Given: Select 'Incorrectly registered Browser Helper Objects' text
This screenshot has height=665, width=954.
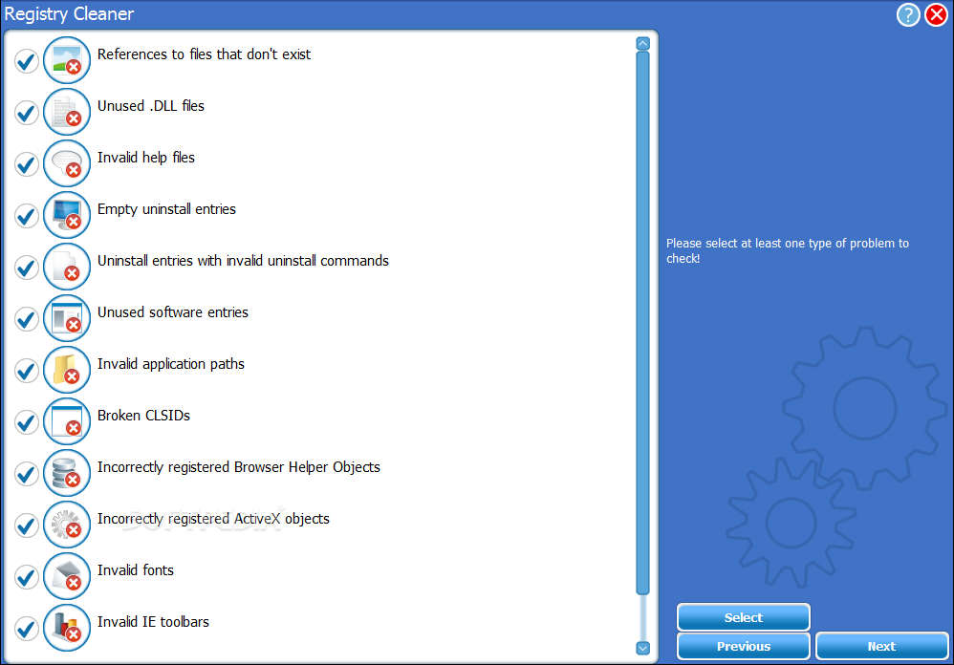Looking at the screenshot, I should point(239,467).
